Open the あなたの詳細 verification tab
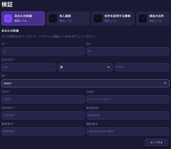Viewport: 171px width, 149px height. pos(23,18)
